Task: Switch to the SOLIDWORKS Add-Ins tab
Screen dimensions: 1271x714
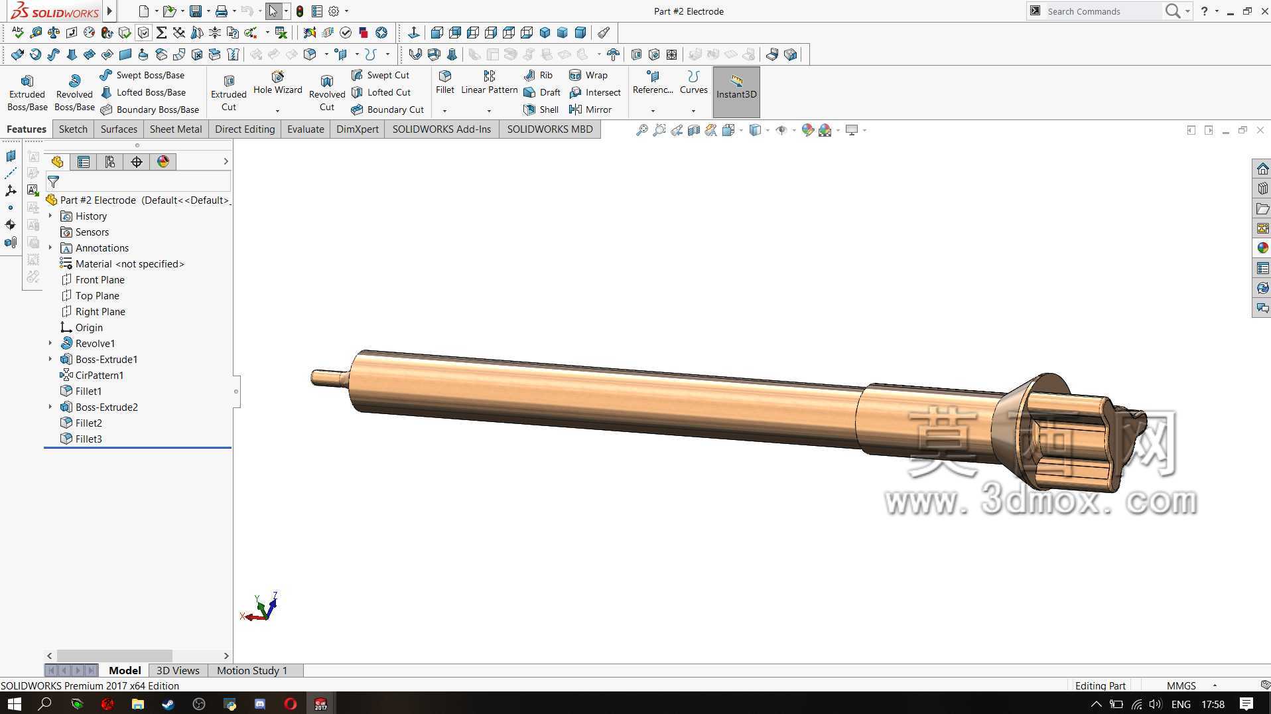Action: click(442, 129)
